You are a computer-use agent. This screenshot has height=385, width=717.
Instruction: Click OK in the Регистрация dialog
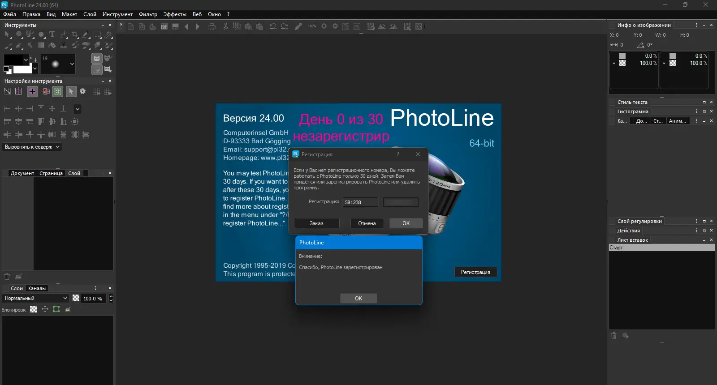click(406, 223)
